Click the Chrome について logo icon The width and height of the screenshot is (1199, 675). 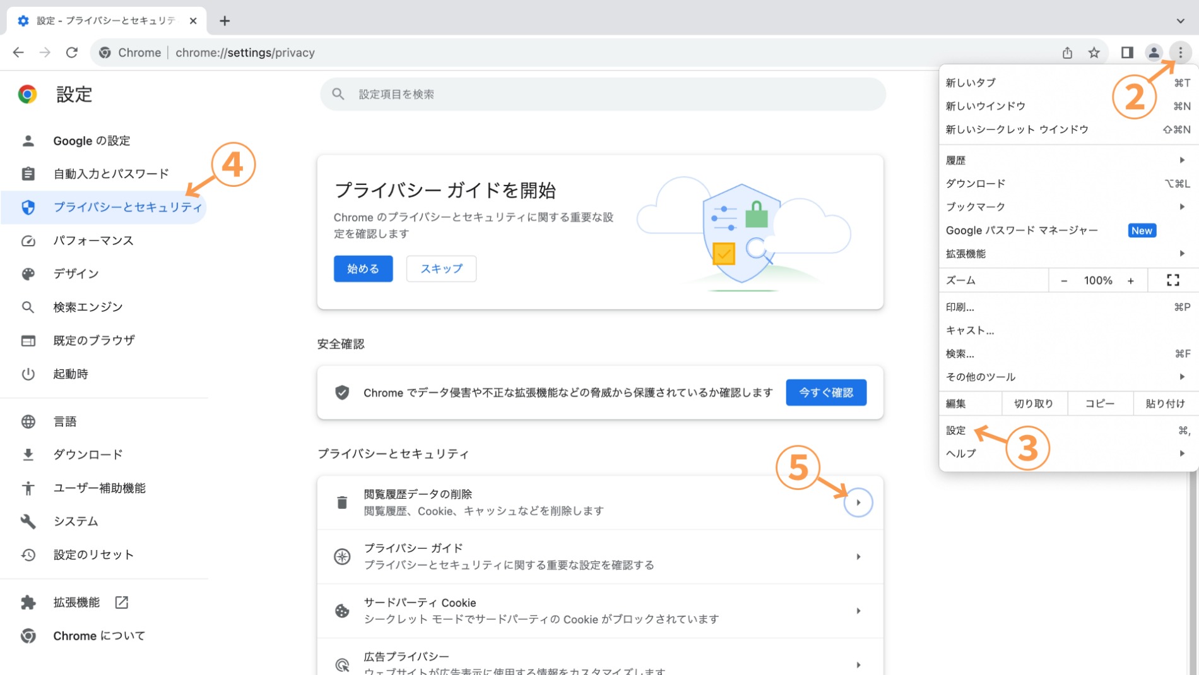click(28, 636)
